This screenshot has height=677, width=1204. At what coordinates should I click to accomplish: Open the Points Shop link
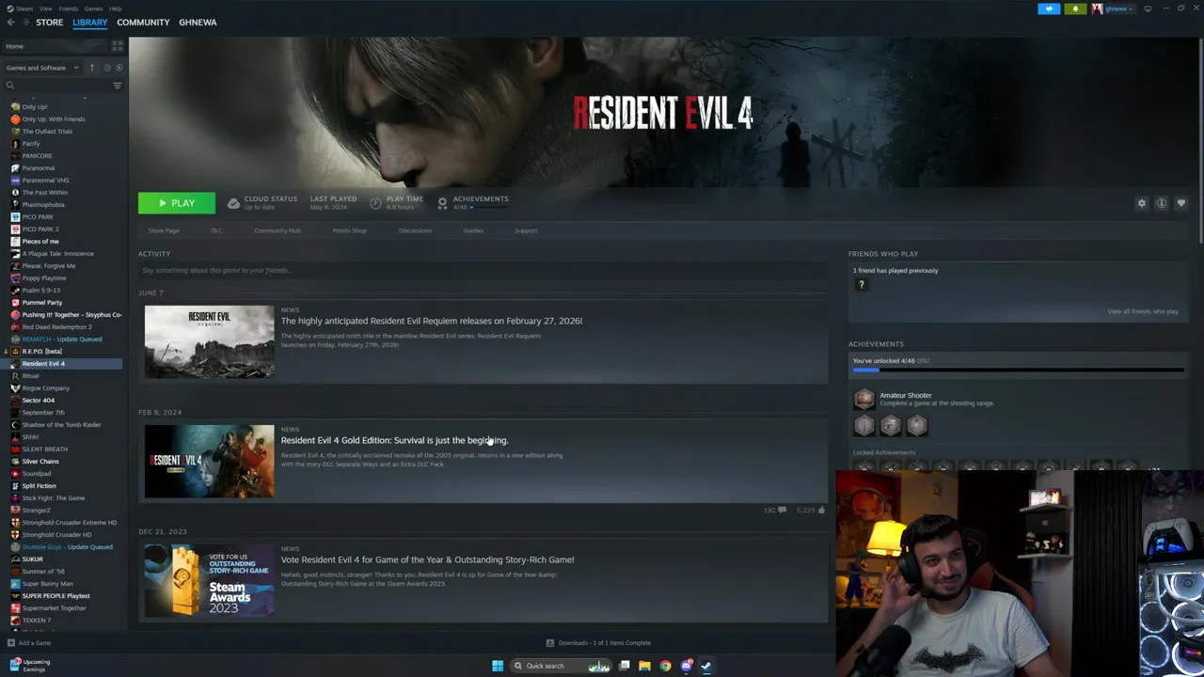tap(349, 230)
